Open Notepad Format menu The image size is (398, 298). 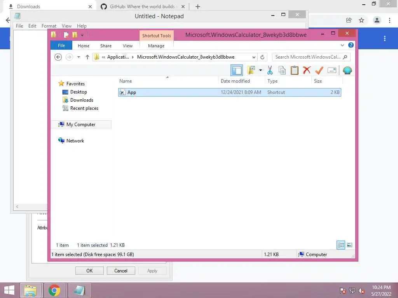pyautogui.click(x=49, y=26)
